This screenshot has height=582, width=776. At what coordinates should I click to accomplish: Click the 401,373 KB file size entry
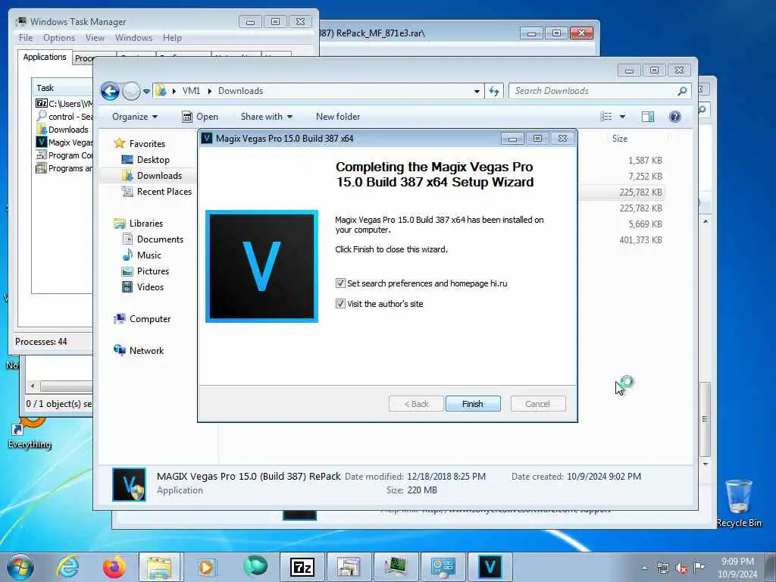click(640, 240)
